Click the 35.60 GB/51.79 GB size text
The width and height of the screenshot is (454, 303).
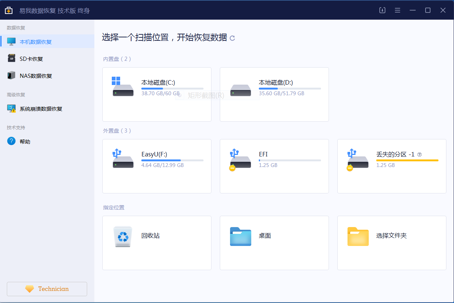point(282,93)
